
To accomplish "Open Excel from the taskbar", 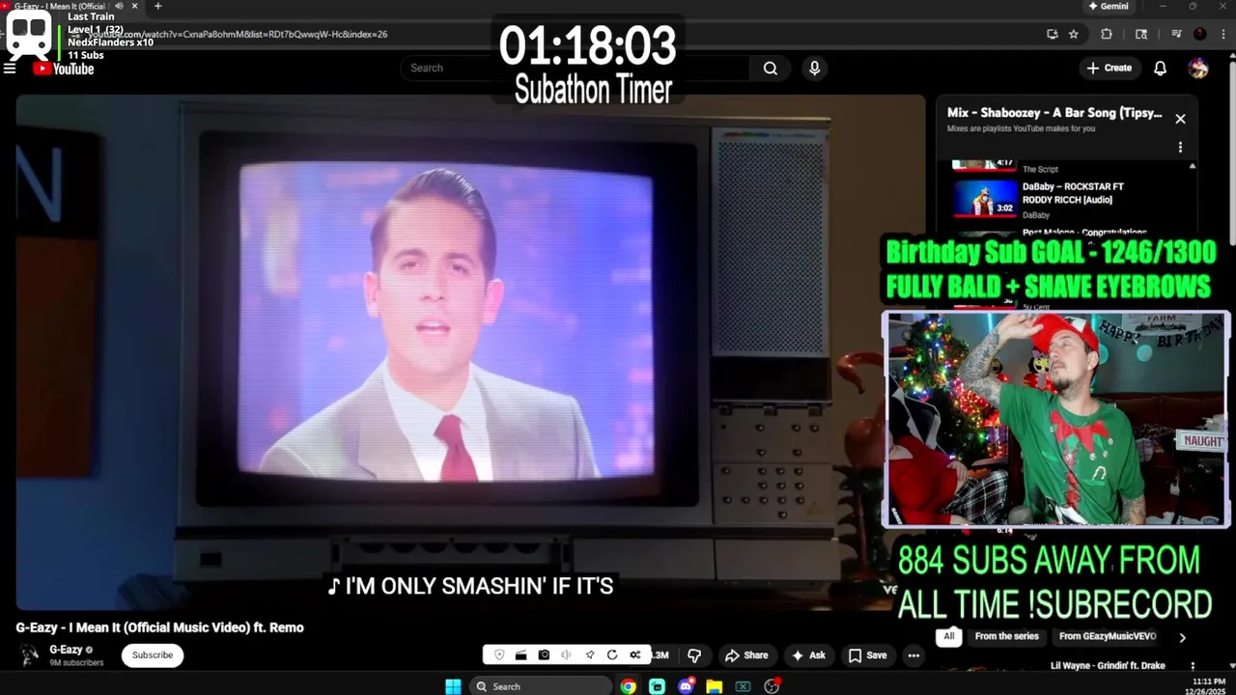I will pyautogui.click(x=743, y=686).
